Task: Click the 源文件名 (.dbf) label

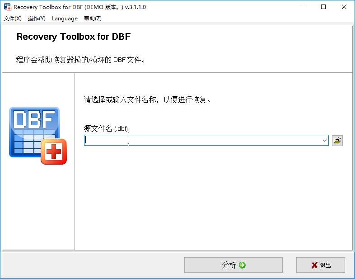Action: [106, 128]
